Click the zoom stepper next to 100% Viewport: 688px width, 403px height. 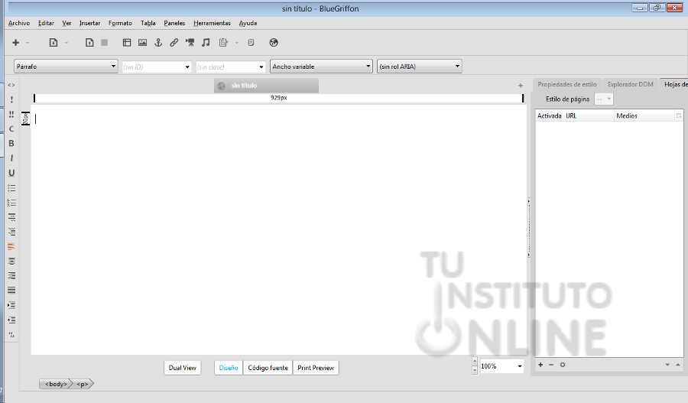[x=474, y=366]
